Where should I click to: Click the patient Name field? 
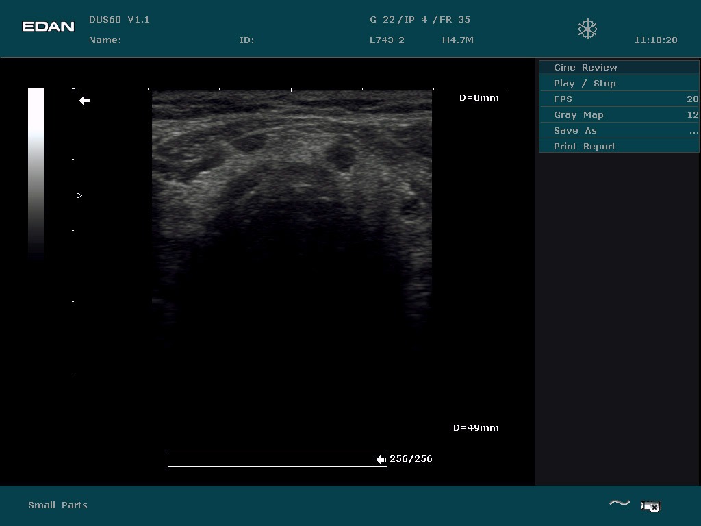pyautogui.click(x=105, y=40)
